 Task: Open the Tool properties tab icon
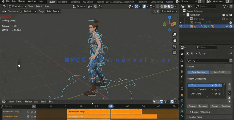point(182,54)
